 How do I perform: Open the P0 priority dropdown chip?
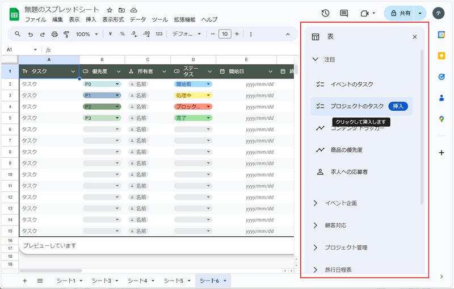point(102,84)
